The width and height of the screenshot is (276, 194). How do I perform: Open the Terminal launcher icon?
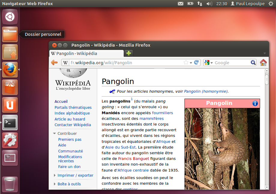10,123
